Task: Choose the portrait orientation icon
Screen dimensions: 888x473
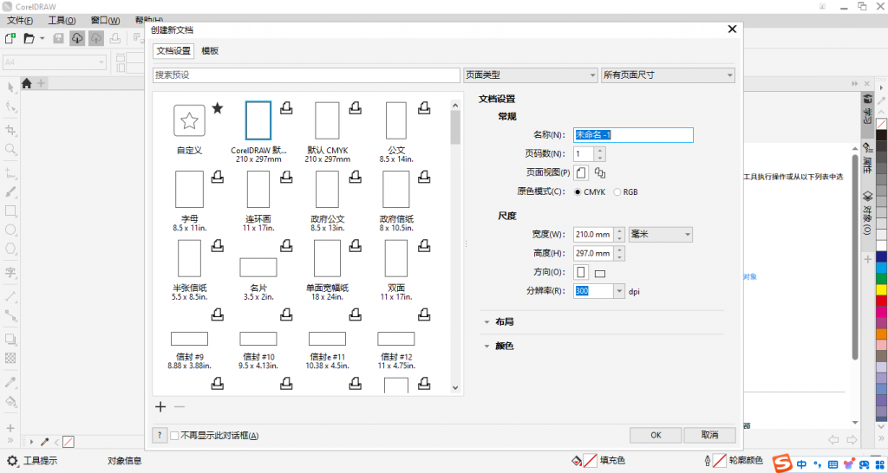Action: [581, 272]
